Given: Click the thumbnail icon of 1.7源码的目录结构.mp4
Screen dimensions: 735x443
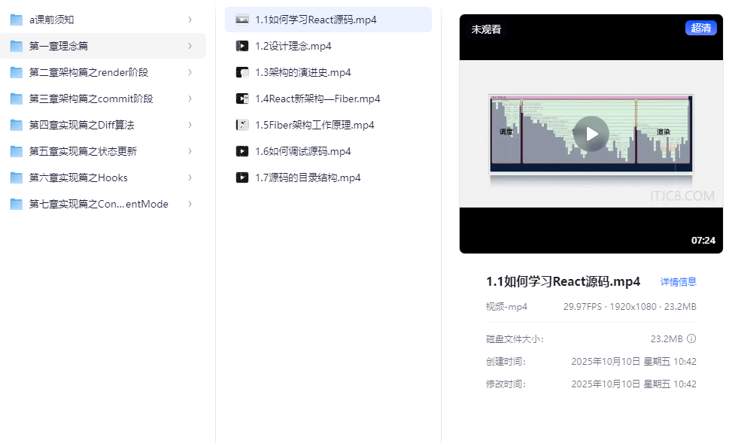Looking at the screenshot, I should coord(243,178).
